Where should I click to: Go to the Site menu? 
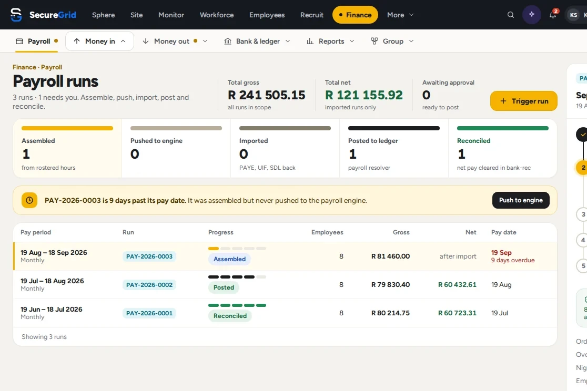(x=137, y=15)
